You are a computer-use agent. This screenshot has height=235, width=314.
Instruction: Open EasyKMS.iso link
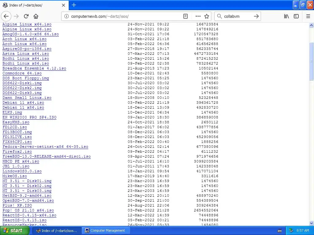(16, 122)
